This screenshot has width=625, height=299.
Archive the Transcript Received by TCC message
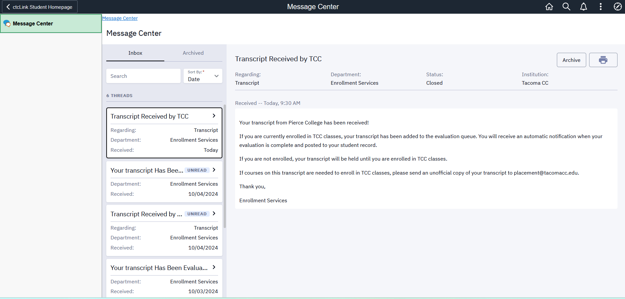(571, 60)
